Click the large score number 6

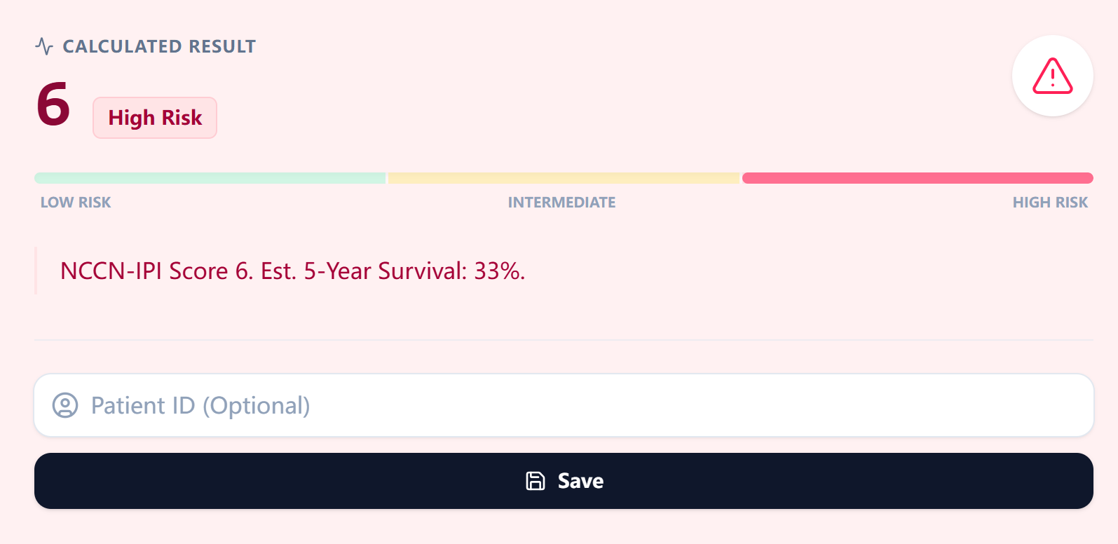53,104
